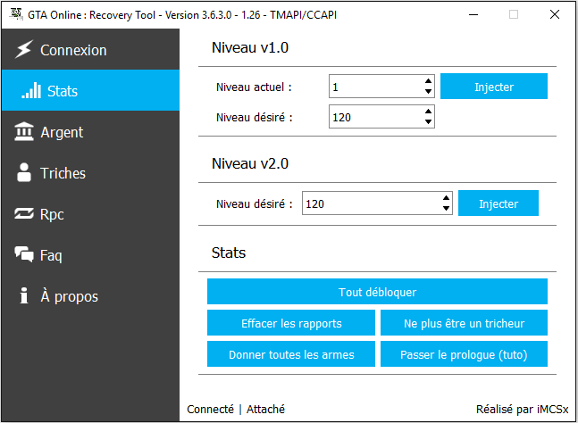Click Injecter button under Niveau v1.0
This screenshot has height=423, width=578.
(x=494, y=87)
